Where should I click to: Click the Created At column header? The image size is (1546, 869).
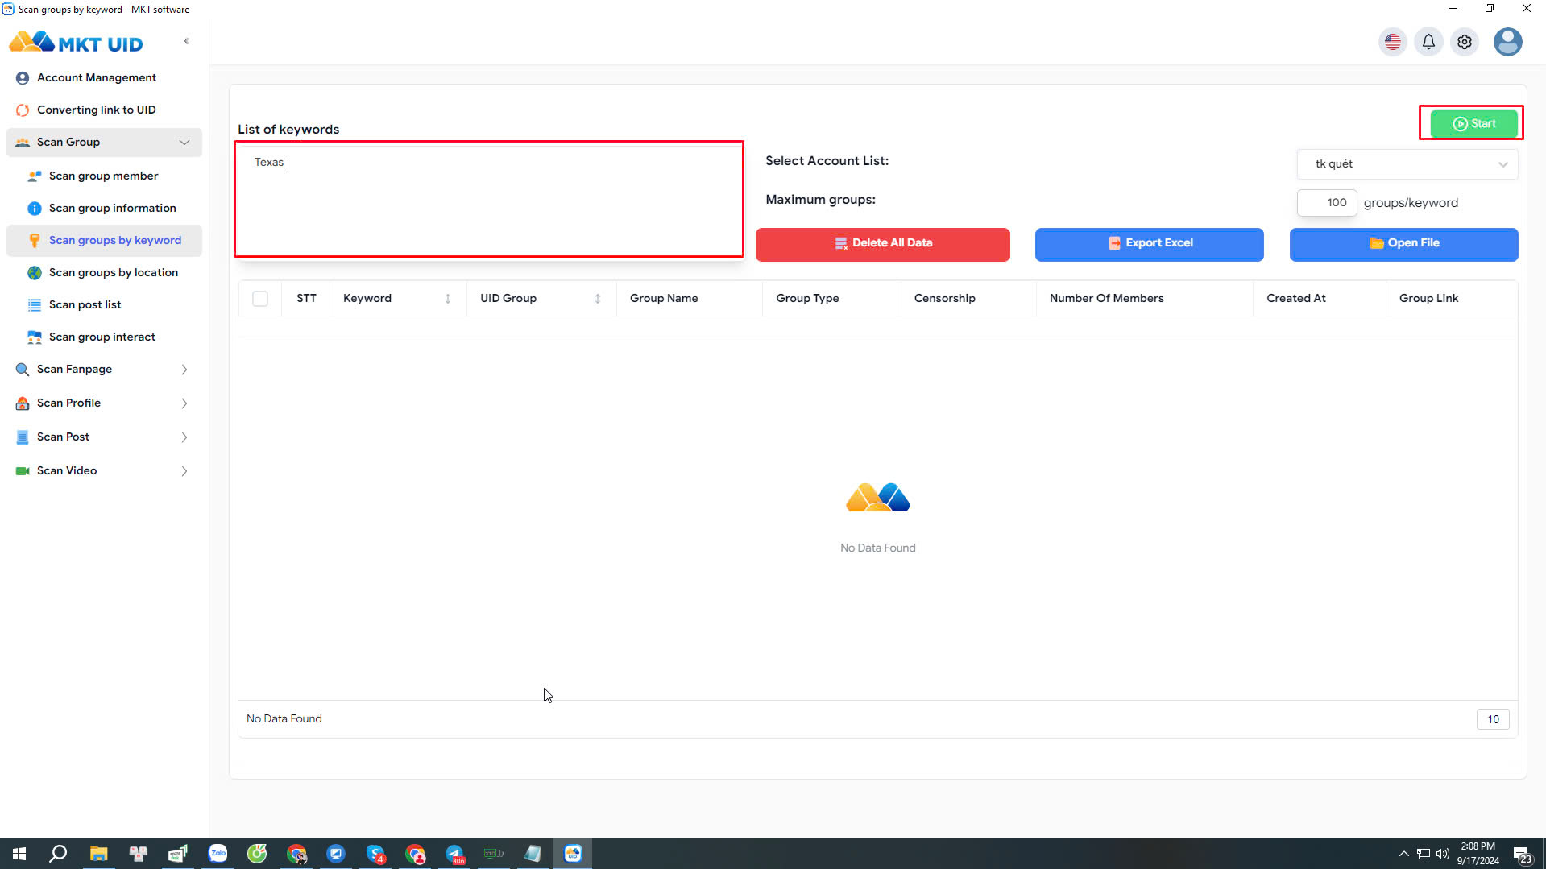[x=1296, y=298]
